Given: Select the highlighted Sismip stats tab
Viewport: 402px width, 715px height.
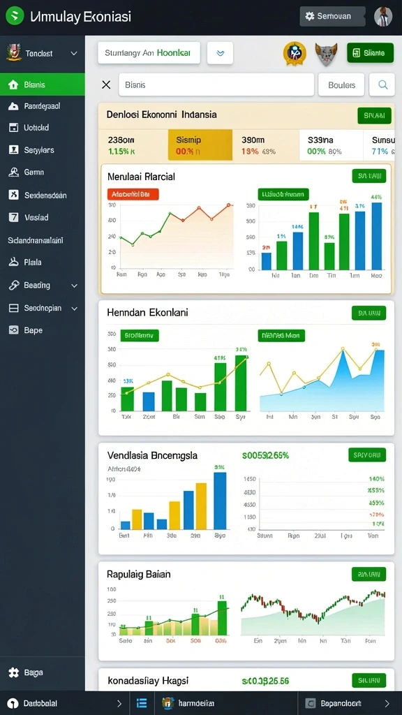Looking at the screenshot, I should [x=200, y=145].
